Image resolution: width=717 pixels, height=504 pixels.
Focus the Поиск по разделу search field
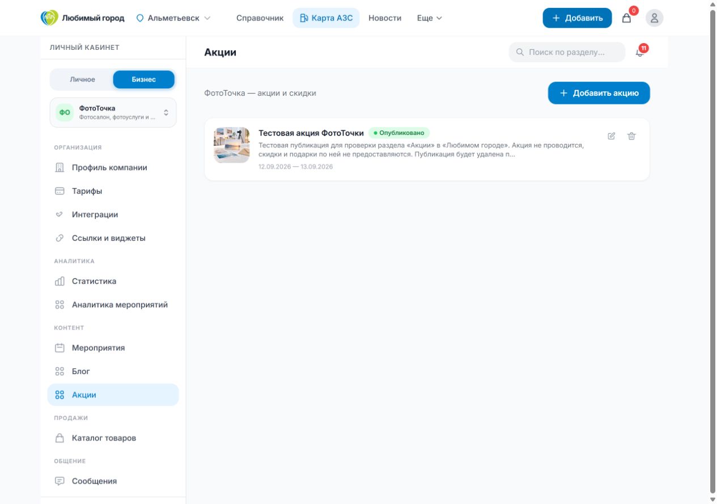567,52
